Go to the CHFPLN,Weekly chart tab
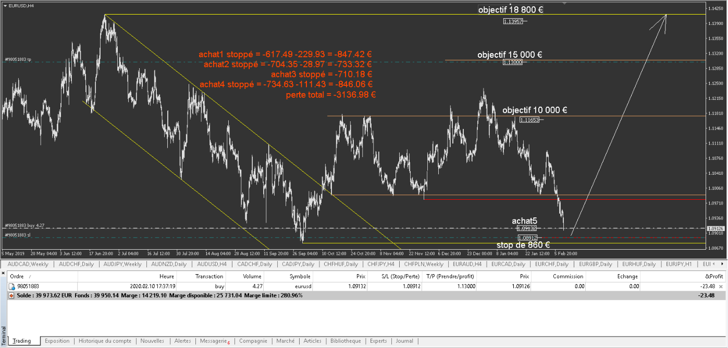728x348 pixels. point(423,264)
